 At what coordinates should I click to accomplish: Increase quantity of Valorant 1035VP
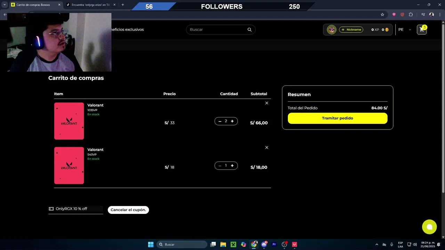pyautogui.click(x=232, y=121)
